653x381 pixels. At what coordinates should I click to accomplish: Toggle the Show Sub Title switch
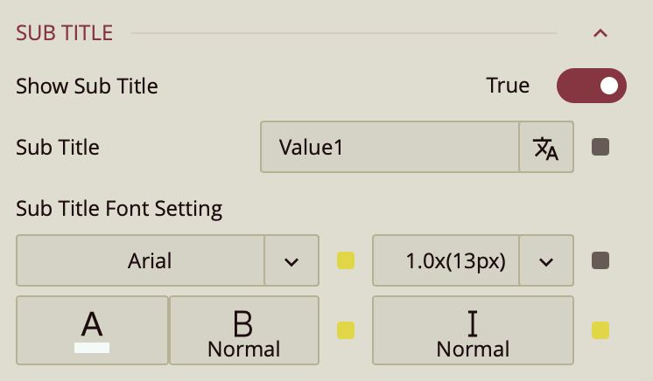pos(592,86)
